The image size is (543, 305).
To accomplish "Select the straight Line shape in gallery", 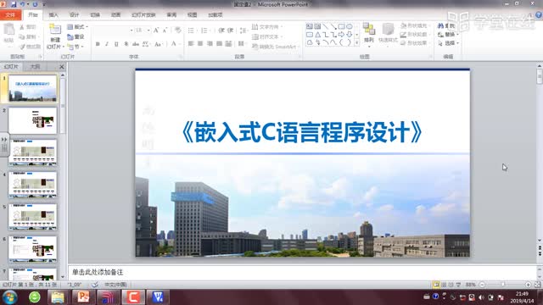I will click(326, 26).
